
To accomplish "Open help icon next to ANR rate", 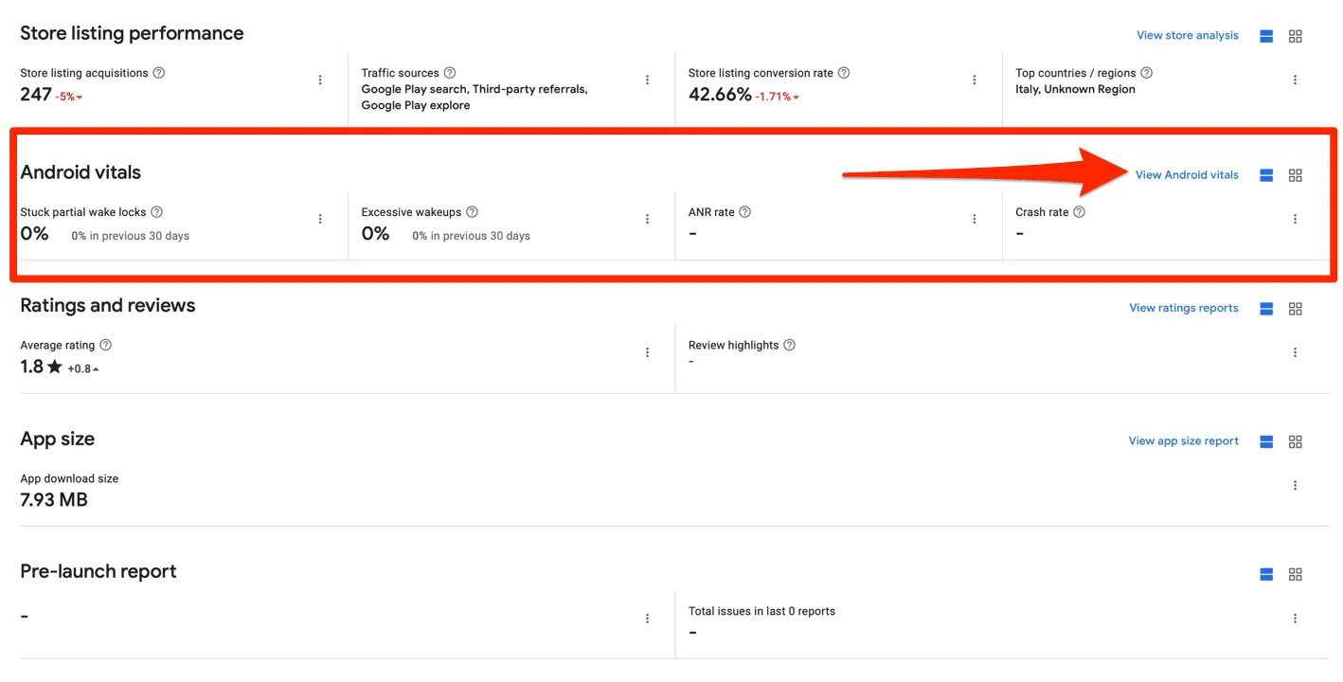I will 744,212.
